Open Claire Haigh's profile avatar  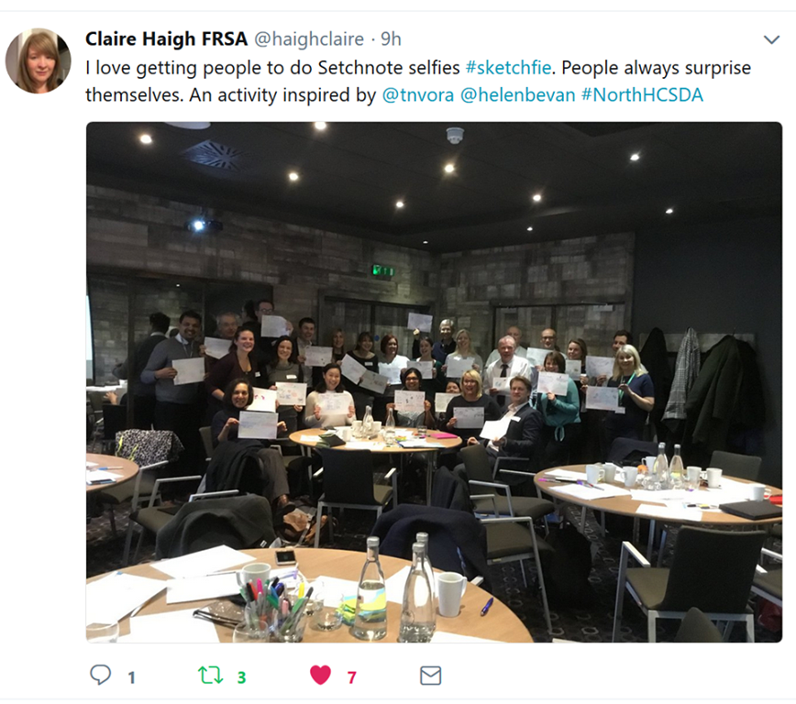[x=39, y=60]
